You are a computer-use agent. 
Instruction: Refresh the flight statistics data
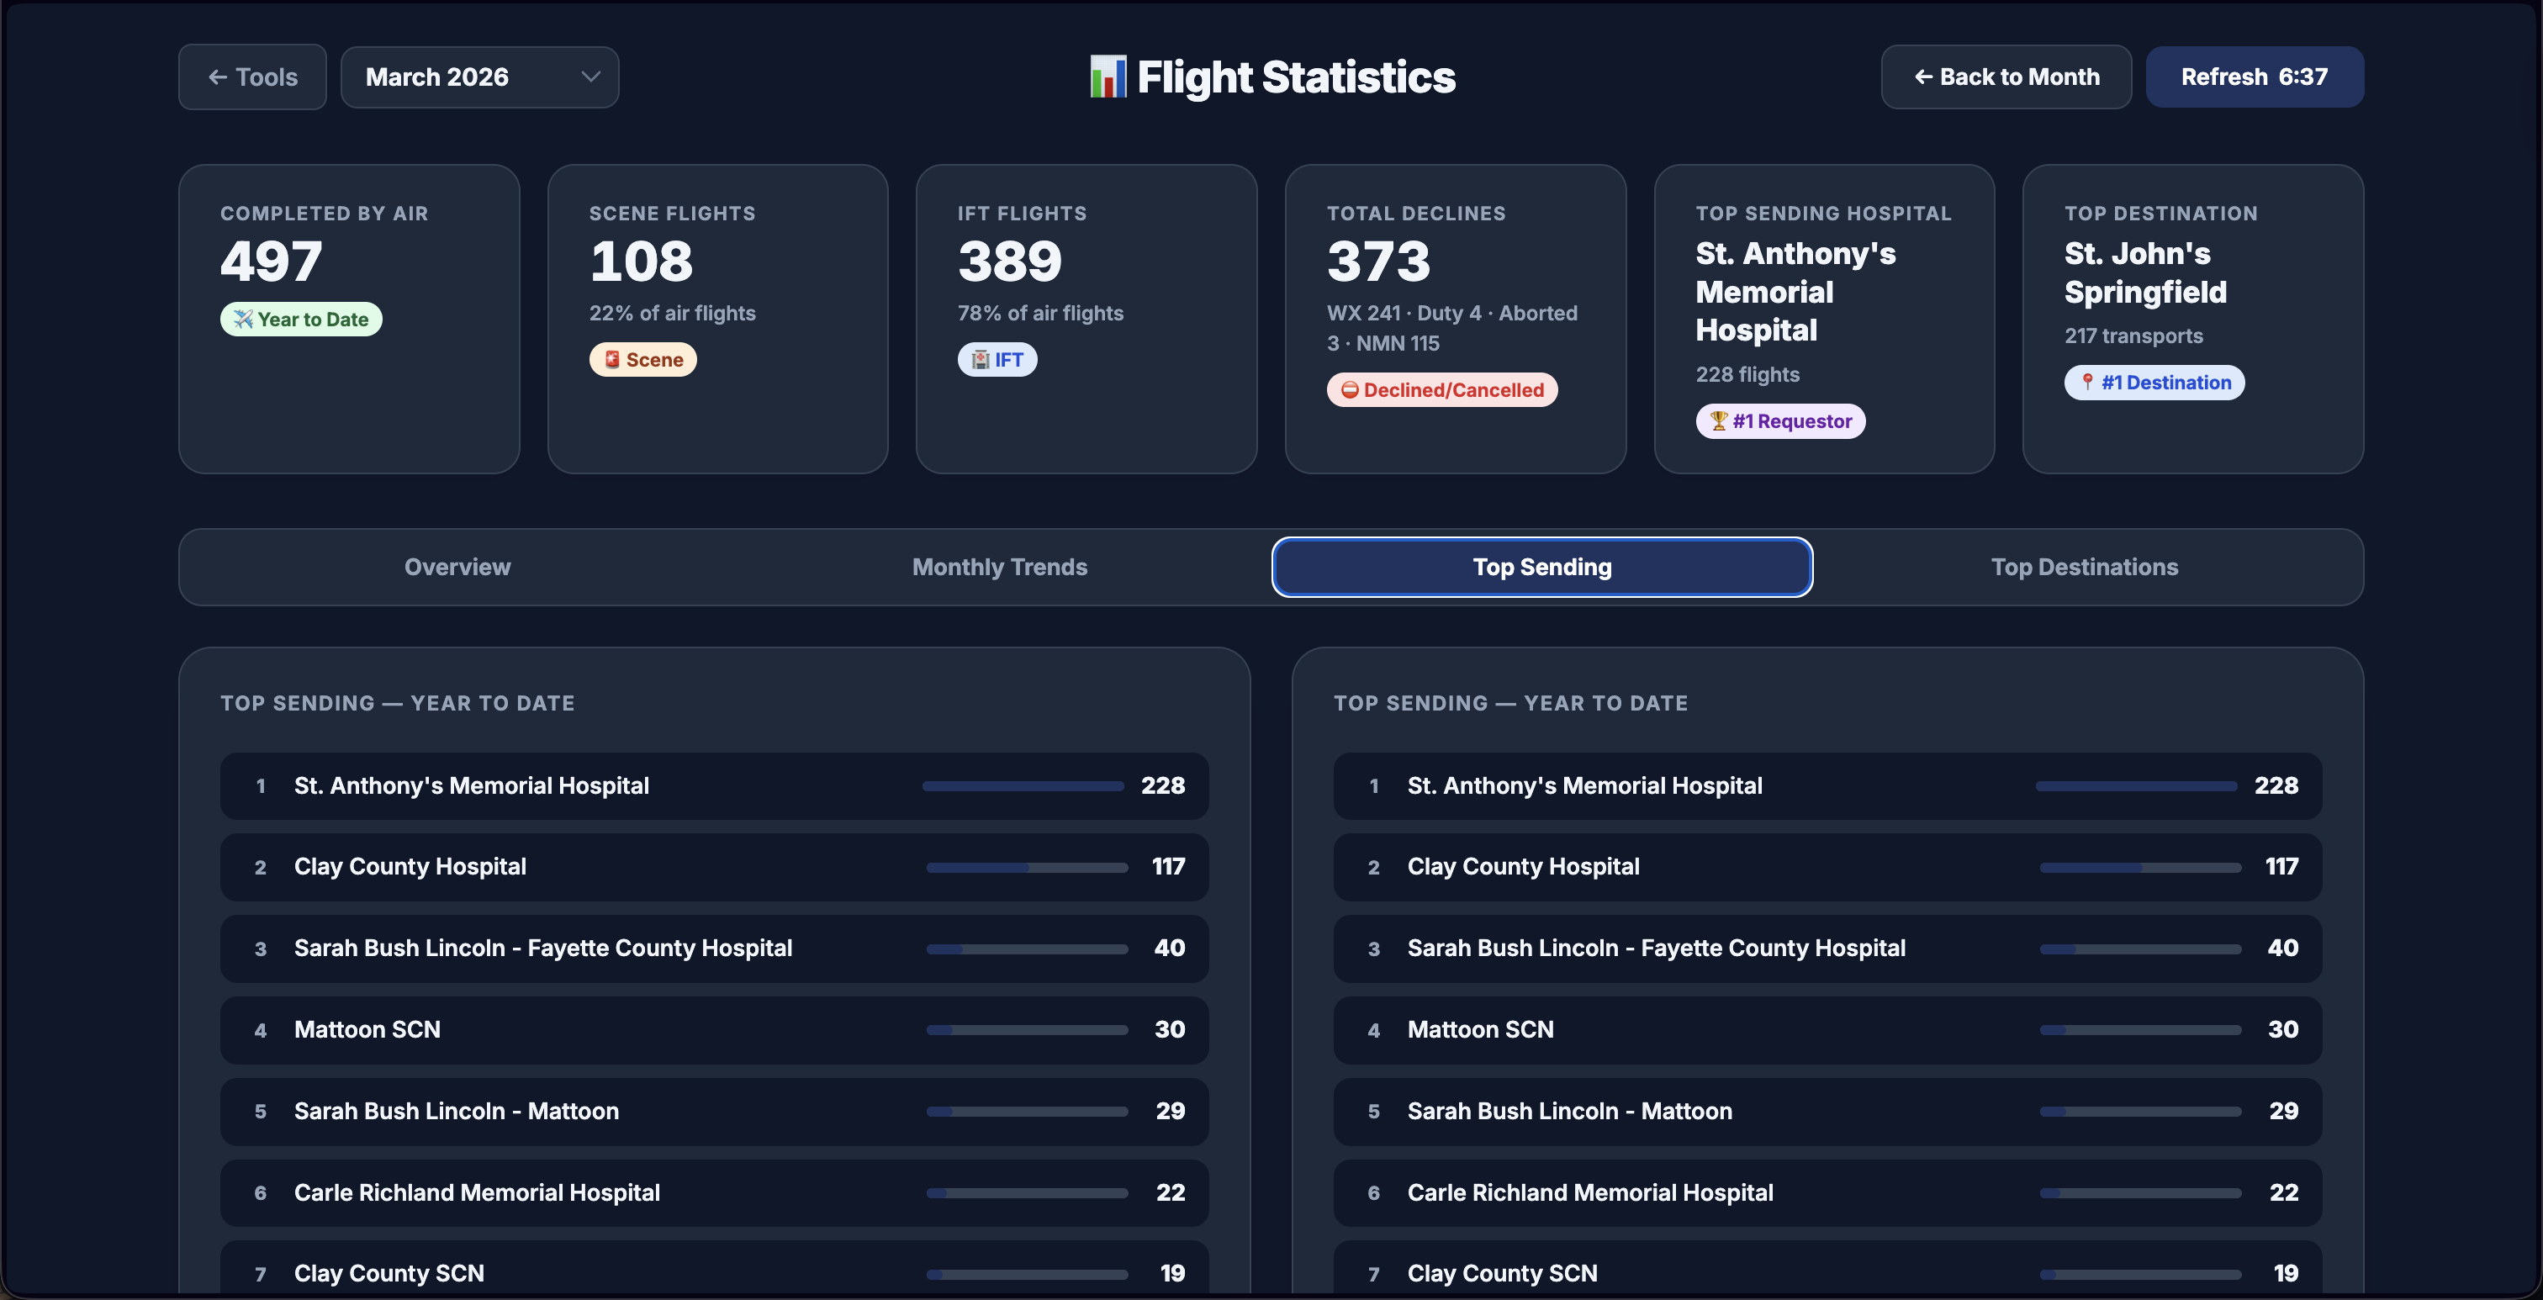coord(2254,77)
